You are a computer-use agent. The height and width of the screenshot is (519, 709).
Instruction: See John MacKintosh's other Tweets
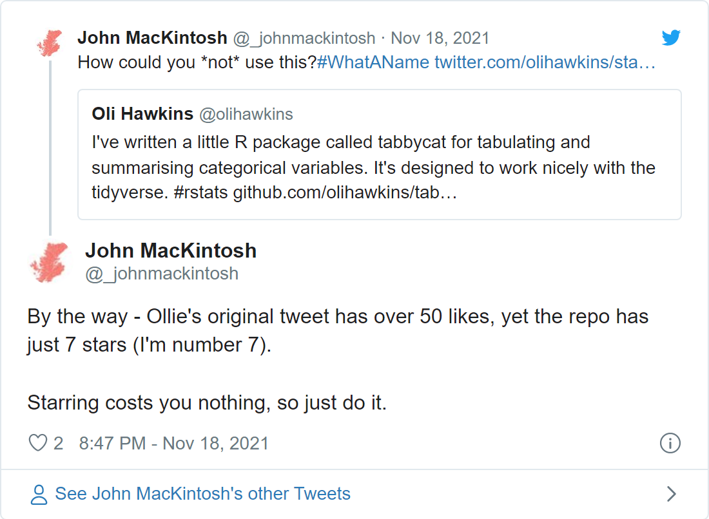pyautogui.click(x=202, y=494)
